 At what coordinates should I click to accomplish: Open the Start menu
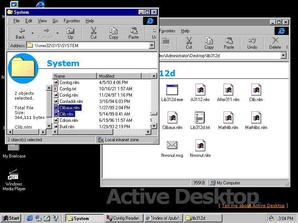pos(11,218)
